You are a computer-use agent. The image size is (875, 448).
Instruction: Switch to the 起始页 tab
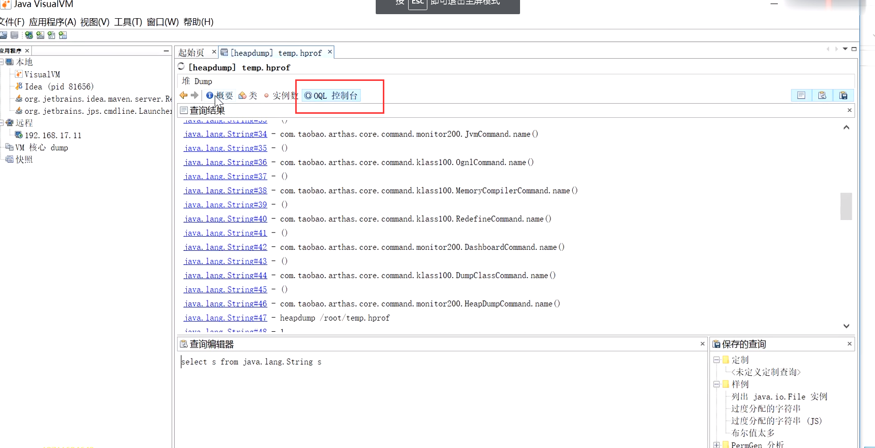191,53
